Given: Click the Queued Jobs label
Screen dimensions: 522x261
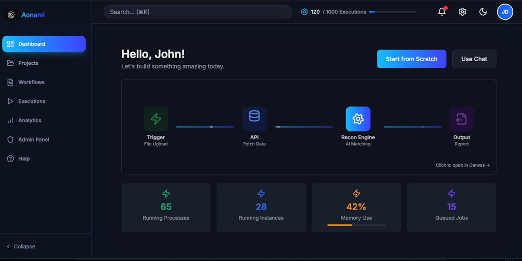Looking at the screenshot, I should (x=452, y=218).
